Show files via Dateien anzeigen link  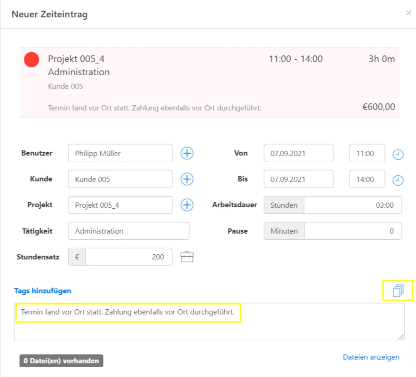[371, 357]
